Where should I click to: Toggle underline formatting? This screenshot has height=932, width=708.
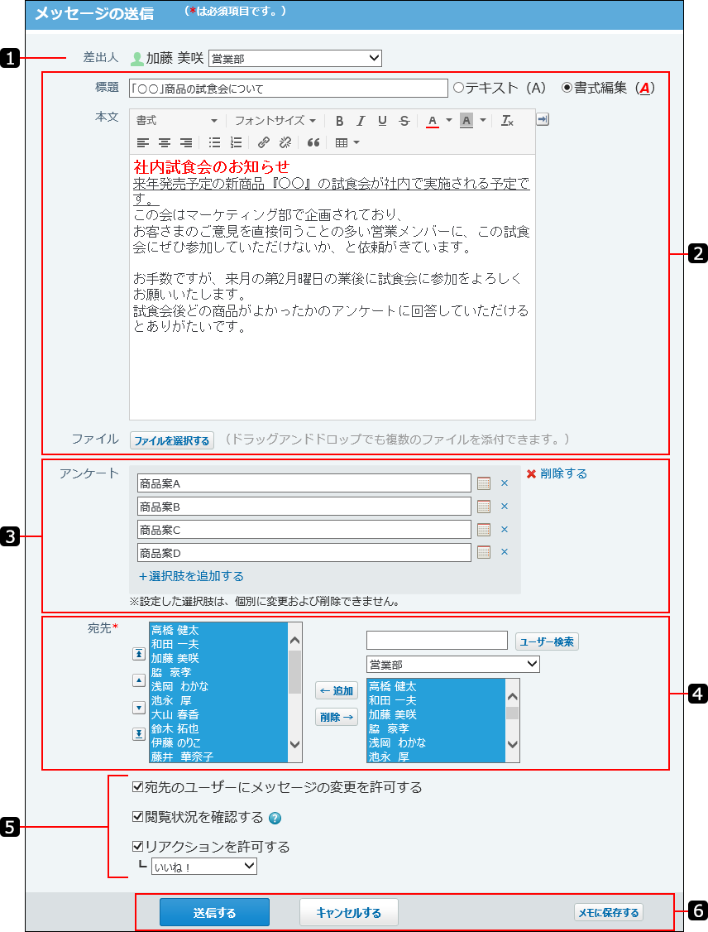382,121
